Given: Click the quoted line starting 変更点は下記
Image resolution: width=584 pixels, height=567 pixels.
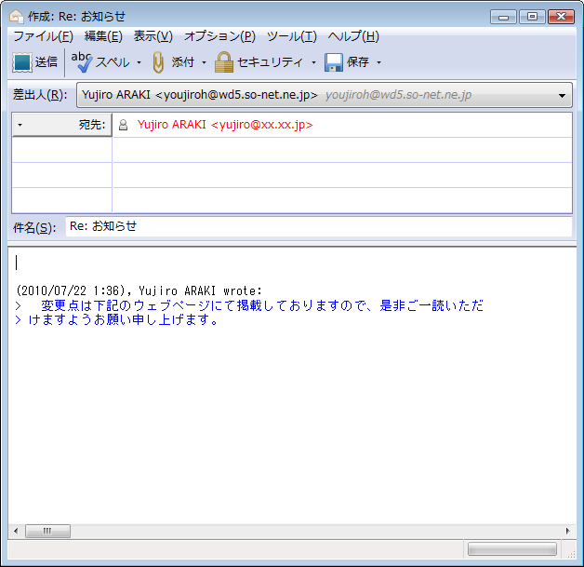Looking at the screenshot, I should 249,305.
